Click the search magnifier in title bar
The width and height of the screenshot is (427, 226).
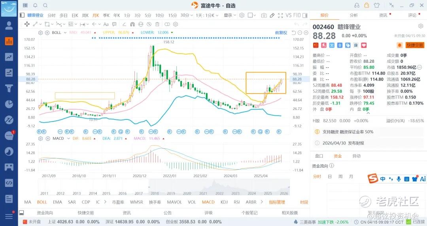tap(45, 6)
